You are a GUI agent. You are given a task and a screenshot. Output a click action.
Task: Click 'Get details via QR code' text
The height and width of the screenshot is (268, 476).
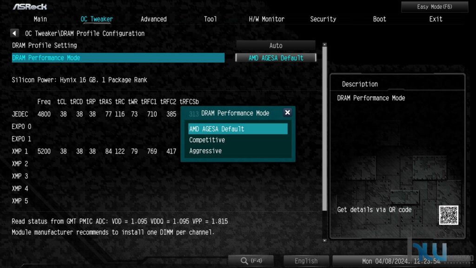point(374,210)
